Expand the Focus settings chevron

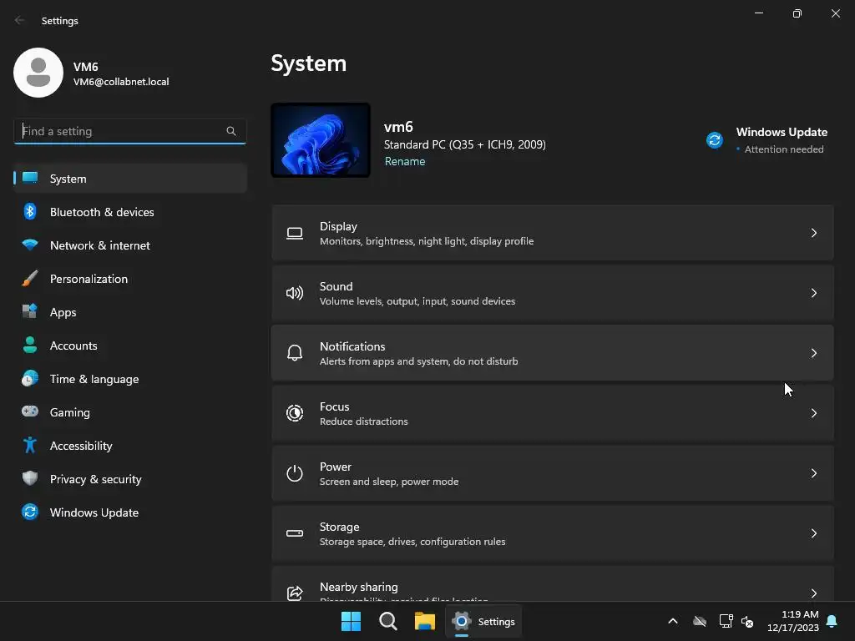pyautogui.click(x=813, y=413)
